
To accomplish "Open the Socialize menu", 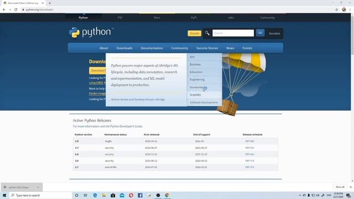I will coord(274,33).
